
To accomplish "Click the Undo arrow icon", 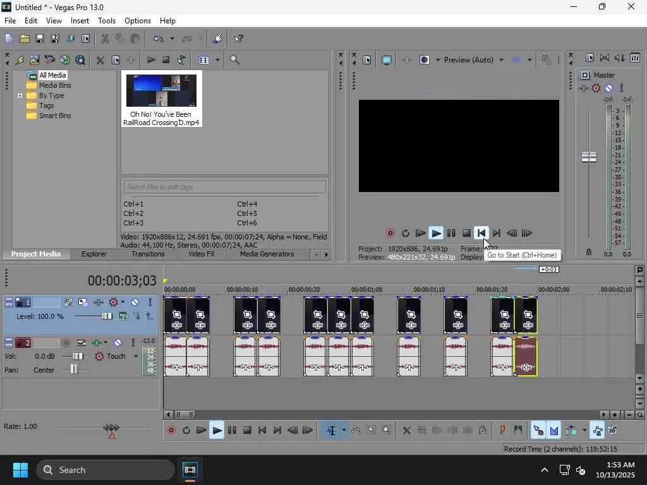I will [159, 39].
